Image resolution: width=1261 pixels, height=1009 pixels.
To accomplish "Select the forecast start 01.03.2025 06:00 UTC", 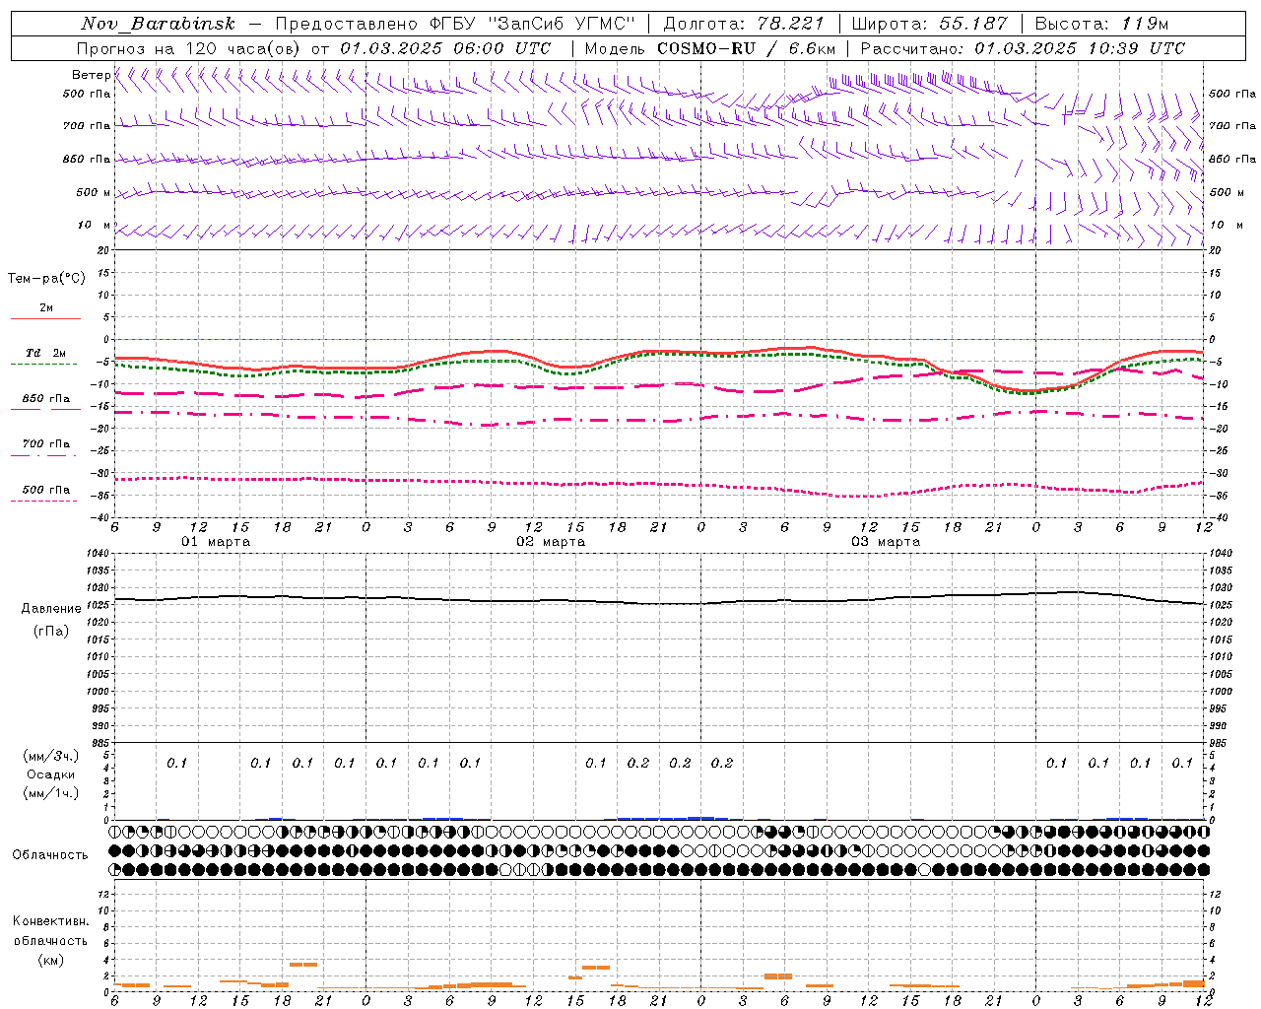I will pyautogui.click(x=445, y=48).
